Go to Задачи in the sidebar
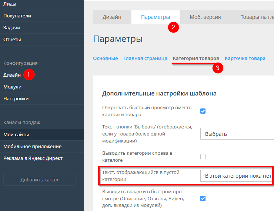274x211 pixels. coord(12,28)
